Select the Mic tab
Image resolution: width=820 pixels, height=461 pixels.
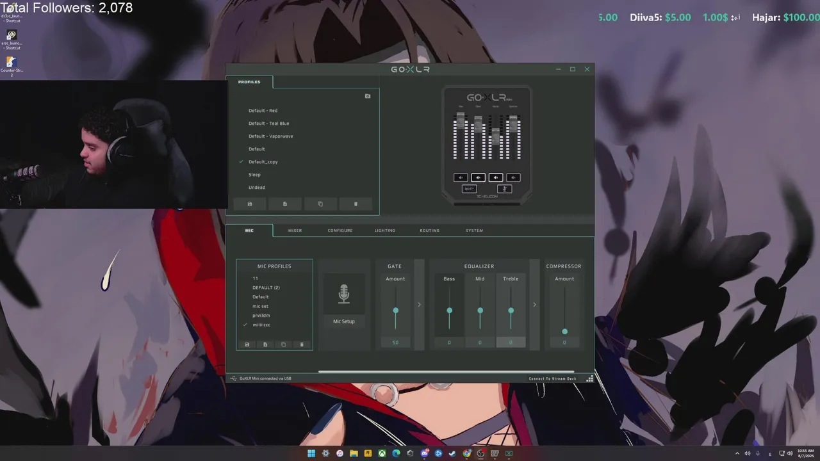click(249, 230)
